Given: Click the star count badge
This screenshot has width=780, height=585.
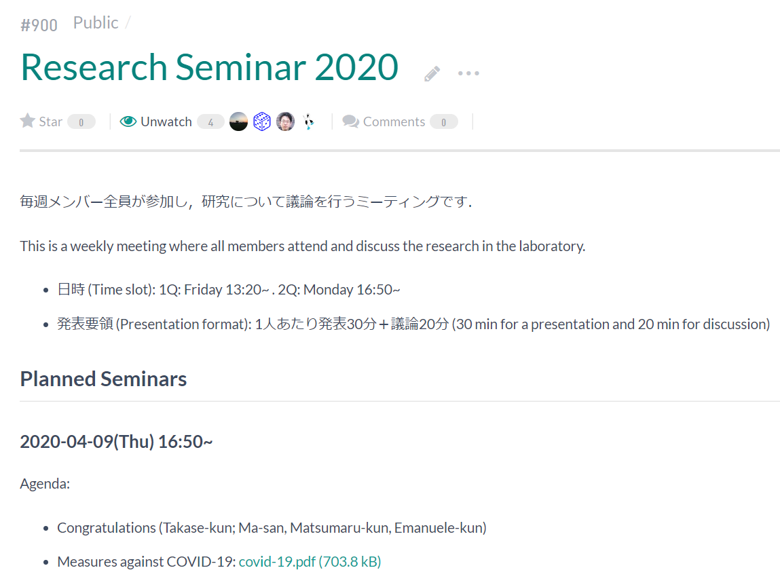Looking at the screenshot, I should click(x=81, y=122).
